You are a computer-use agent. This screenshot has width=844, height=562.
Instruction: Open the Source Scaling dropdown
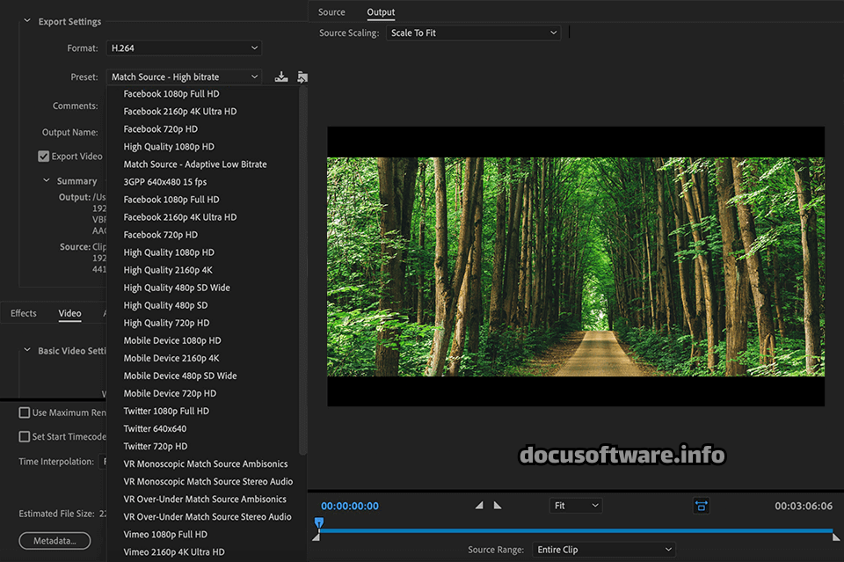473,33
